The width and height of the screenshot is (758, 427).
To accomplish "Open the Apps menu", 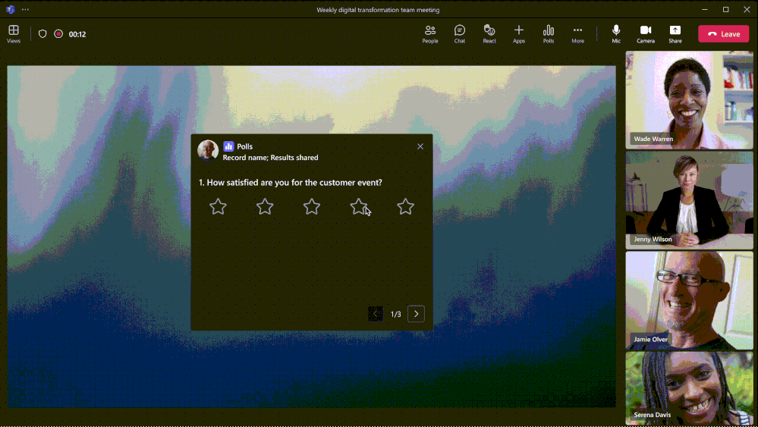I will (519, 33).
